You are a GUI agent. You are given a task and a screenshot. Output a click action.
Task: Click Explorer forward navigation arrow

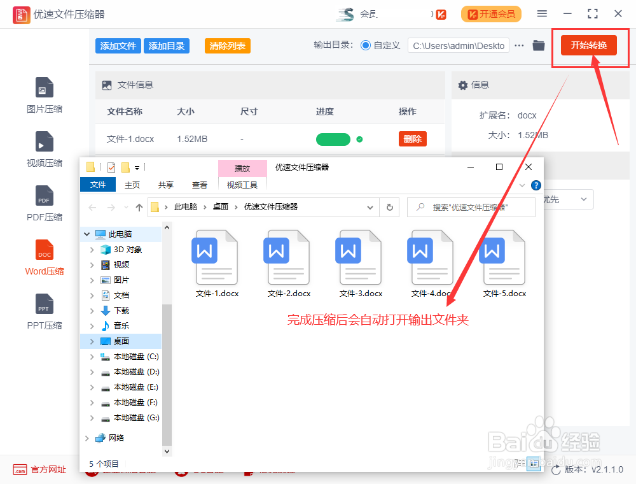coord(111,208)
